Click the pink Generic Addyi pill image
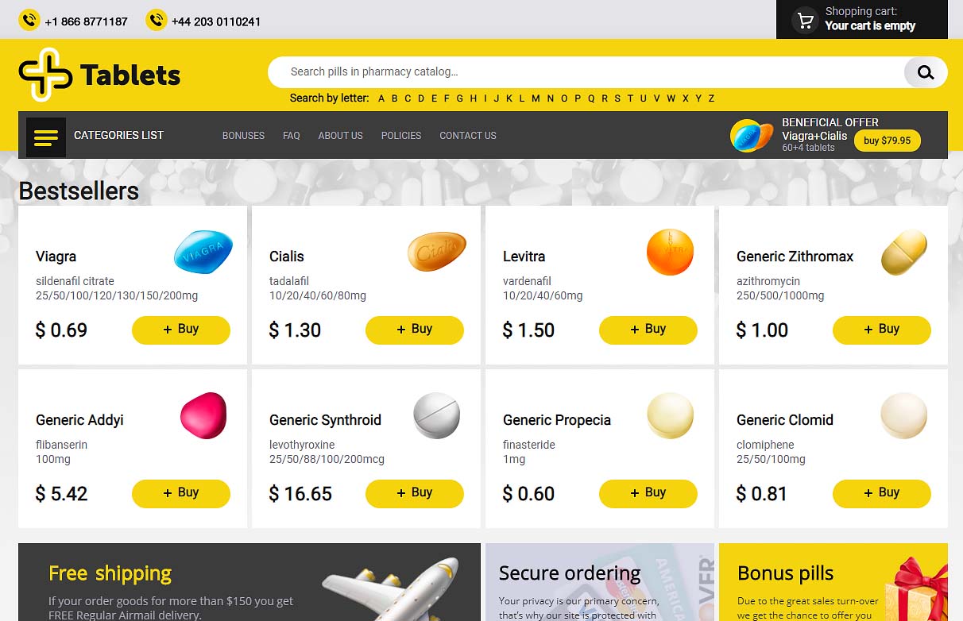 click(x=203, y=415)
